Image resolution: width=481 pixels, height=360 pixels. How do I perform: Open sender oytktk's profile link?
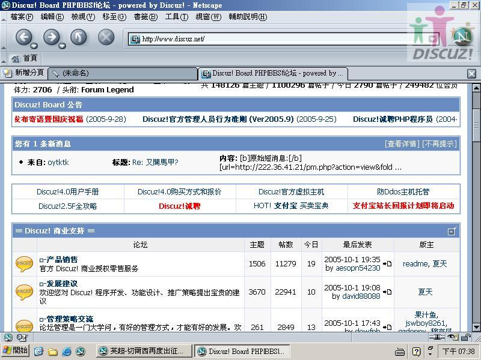pyautogui.click(x=58, y=162)
